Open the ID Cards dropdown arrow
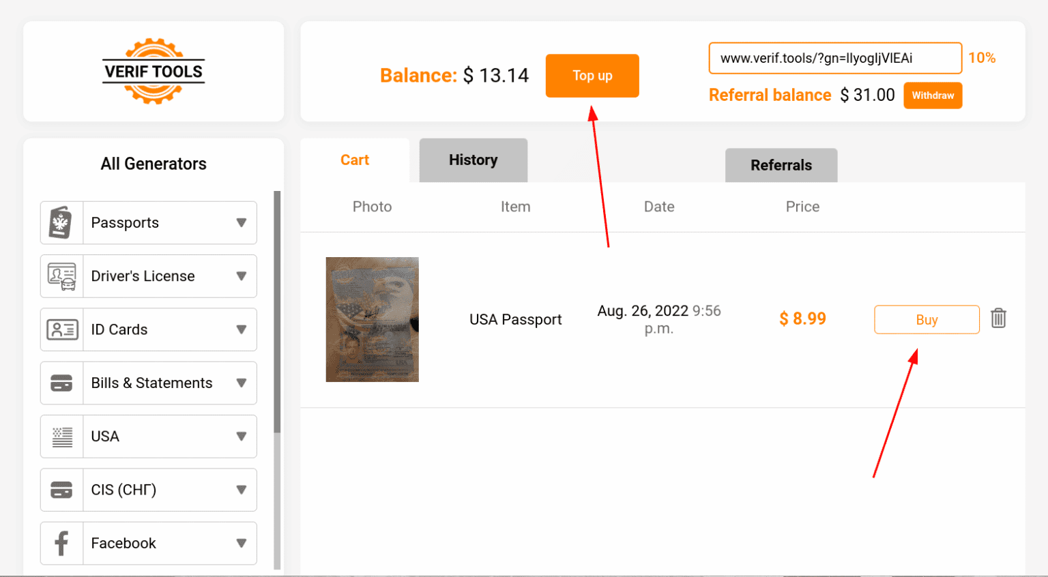The image size is (1048, 577). (241, 329)
